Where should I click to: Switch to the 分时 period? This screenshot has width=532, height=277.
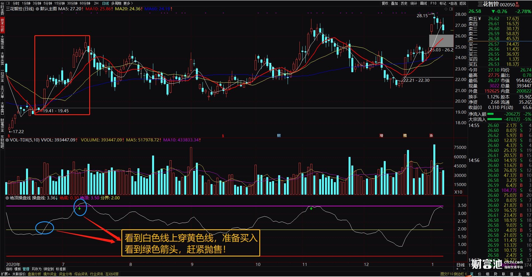(x=16, y=3)
